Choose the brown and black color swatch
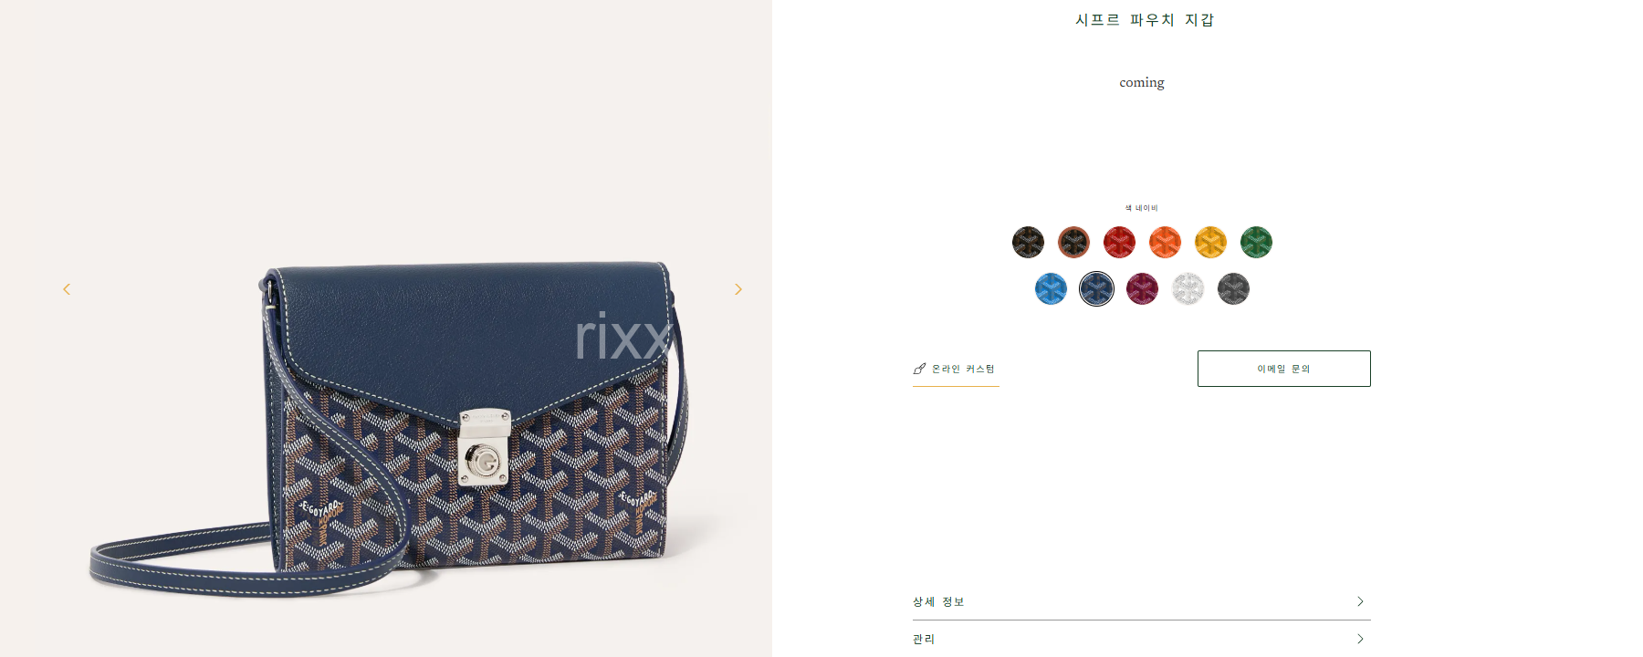The width and height of the screenshot is (1643, 657). point(1073,243)
